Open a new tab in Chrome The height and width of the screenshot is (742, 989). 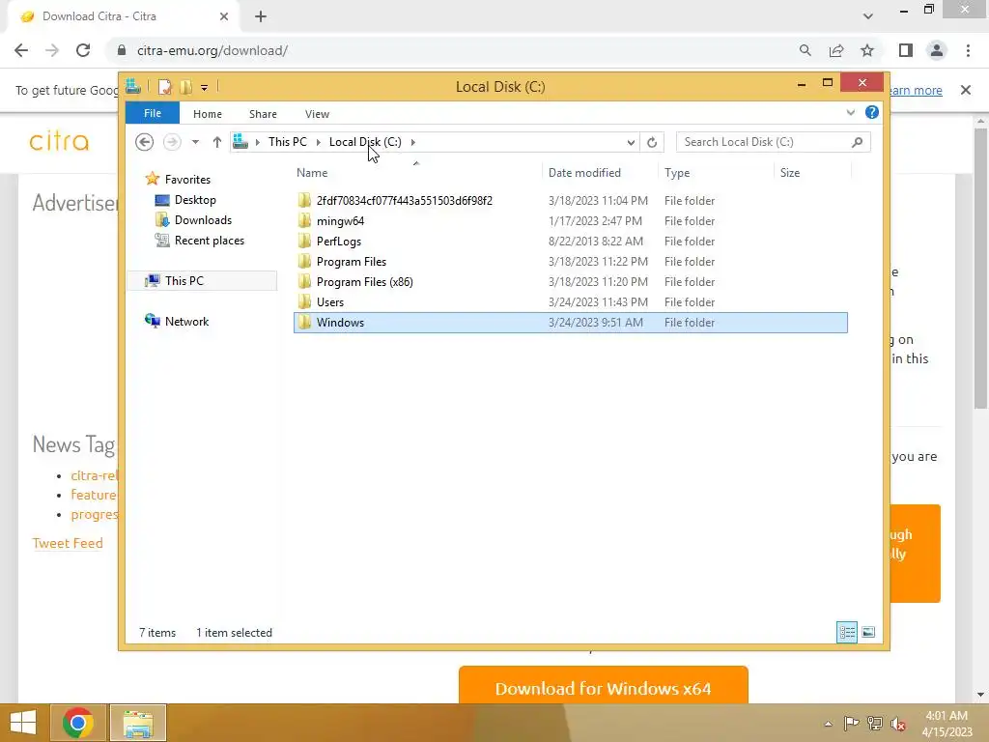[x=261, y=16]
